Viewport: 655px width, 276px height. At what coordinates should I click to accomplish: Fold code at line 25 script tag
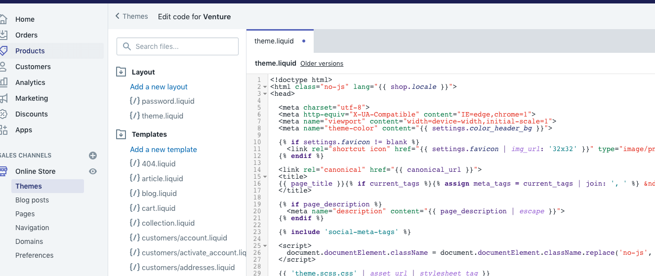coord(266,246)
